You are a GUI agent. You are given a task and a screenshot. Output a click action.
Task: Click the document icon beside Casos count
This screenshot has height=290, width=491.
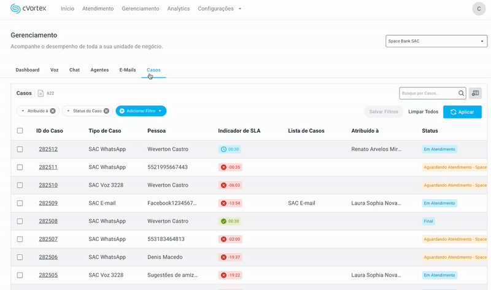[41, 93]
